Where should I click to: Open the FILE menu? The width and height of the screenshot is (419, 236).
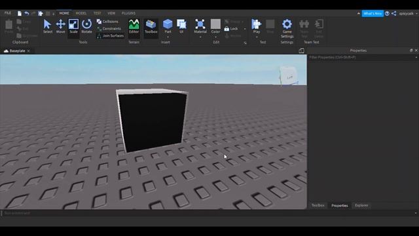tap(8, 13)
